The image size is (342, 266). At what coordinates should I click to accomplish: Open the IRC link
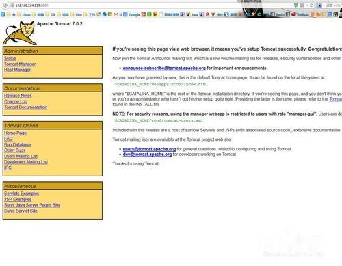click(x=8, y=168)
